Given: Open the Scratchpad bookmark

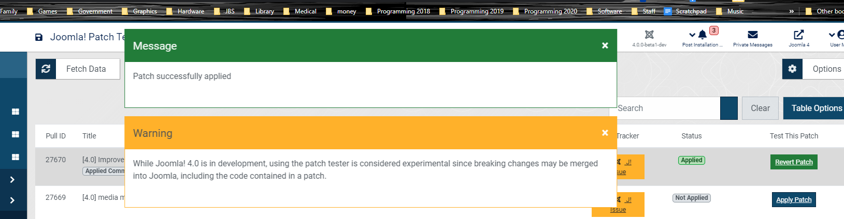Looking at the screenshot, I should pos(685,11).
